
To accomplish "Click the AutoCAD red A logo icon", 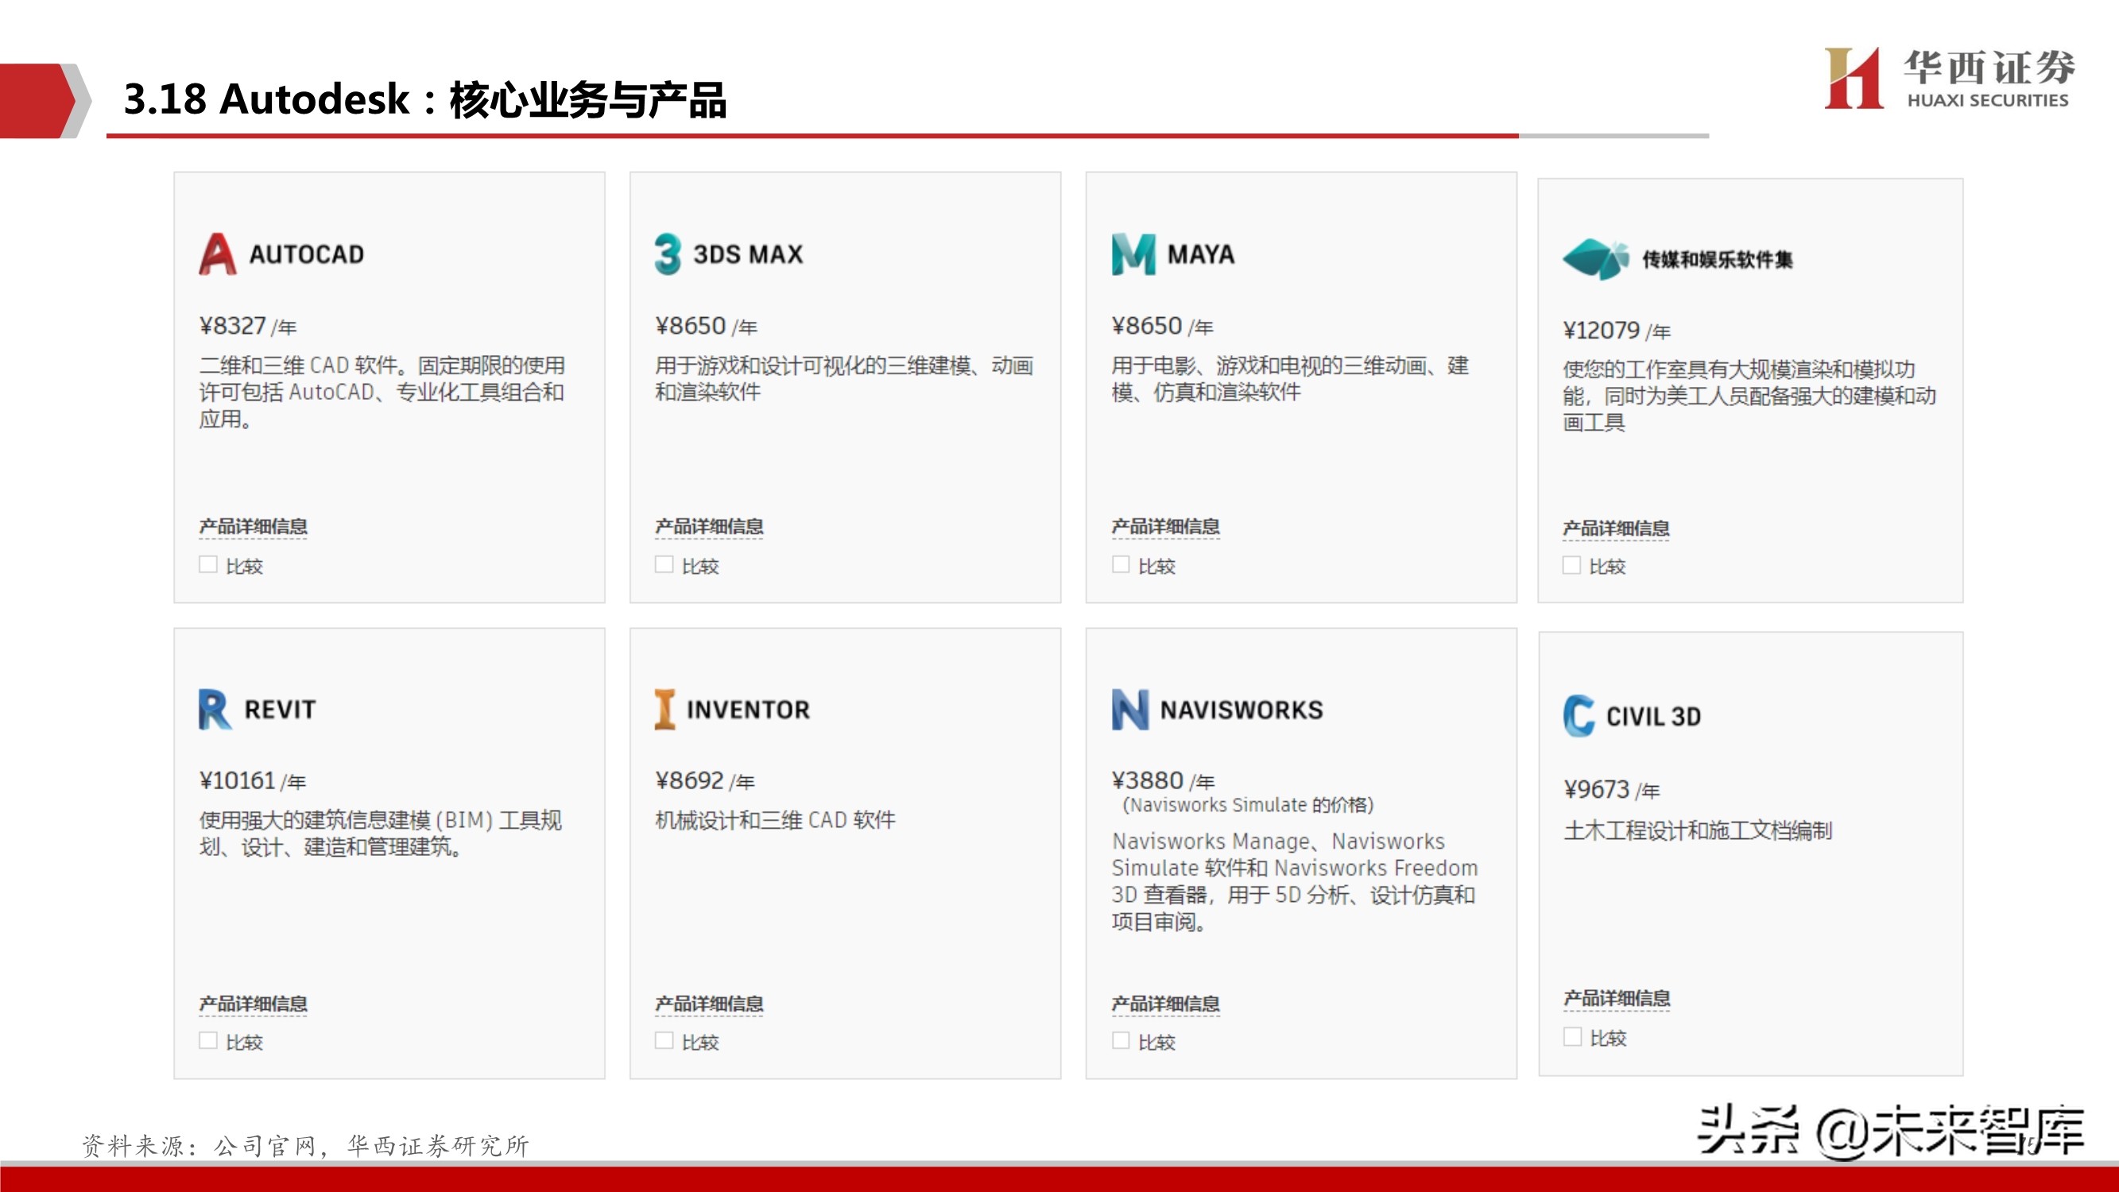I will click(x=218, y=254).
